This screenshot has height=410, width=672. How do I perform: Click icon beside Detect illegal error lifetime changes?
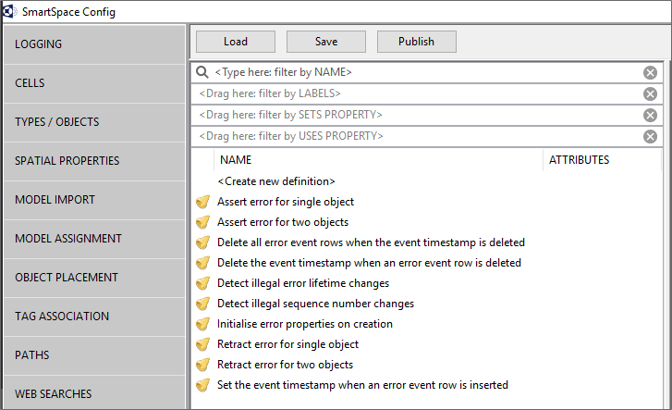point(202,283)
